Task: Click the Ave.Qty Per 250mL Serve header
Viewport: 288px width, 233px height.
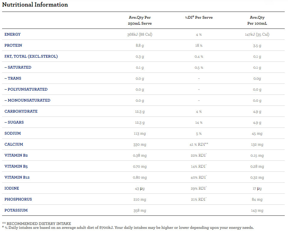Action: click(x=140, y=20)
